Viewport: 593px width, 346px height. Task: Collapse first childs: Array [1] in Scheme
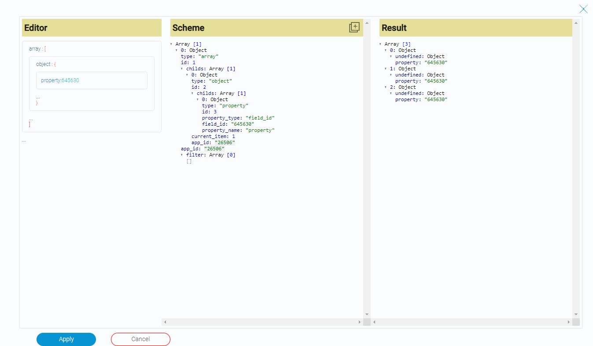(182, 69)
